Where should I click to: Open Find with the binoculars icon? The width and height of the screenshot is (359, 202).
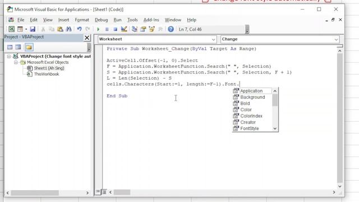(68, 29)
